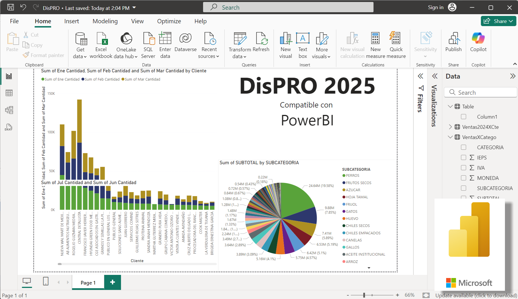Click Publish icon
Screen dimensions: 518x299
[x=454, y=39]
